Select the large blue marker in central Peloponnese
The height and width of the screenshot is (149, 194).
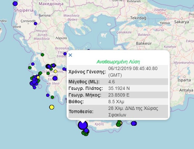[x=55, y=78]
